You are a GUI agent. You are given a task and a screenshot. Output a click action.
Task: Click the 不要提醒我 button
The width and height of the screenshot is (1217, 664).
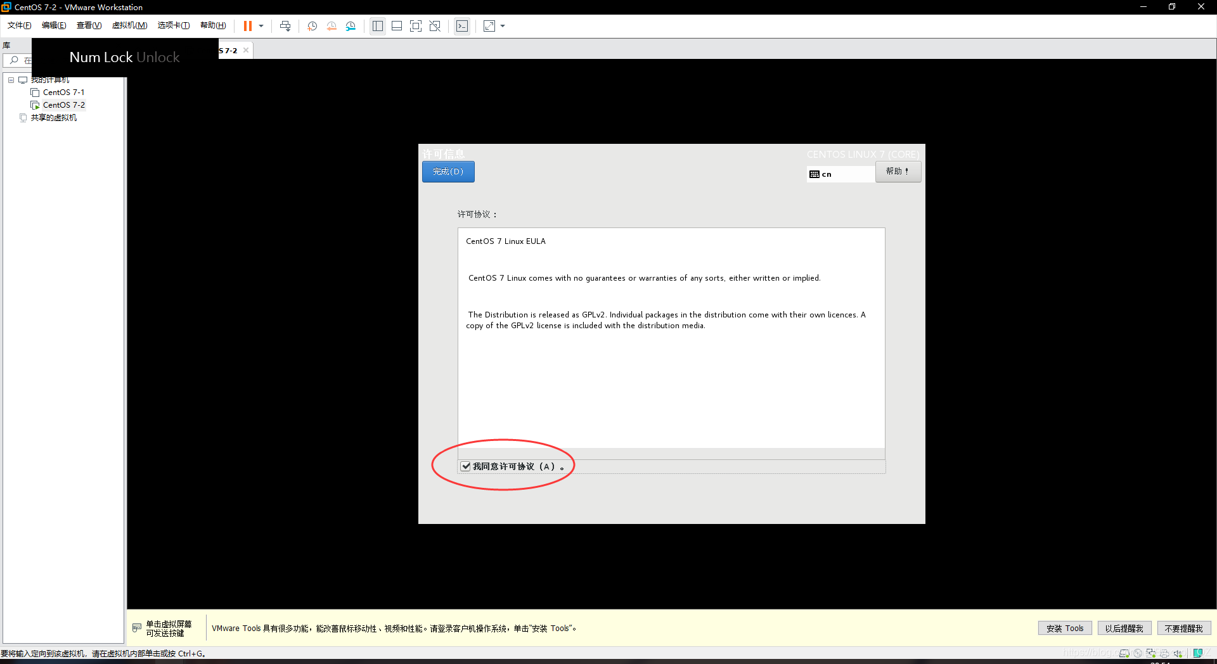coord(1184,629)
